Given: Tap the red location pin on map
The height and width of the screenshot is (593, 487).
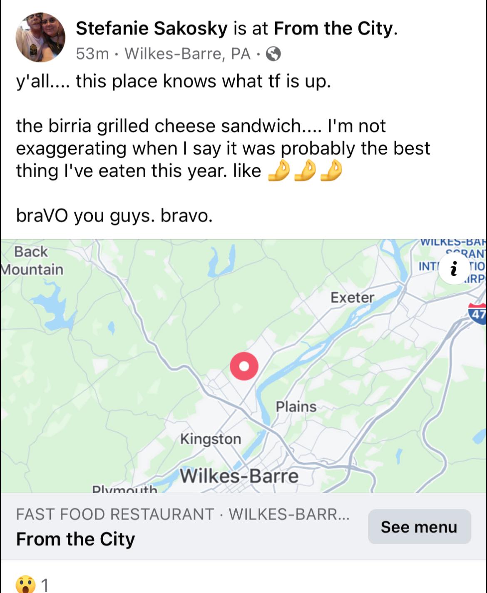Looking at the screenshot, I should (244, 366).
